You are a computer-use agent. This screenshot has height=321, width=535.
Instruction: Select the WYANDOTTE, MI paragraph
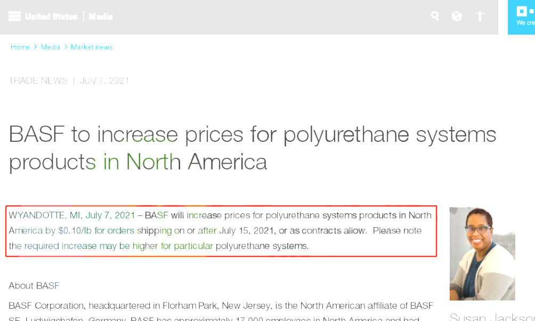pos(221,230)
